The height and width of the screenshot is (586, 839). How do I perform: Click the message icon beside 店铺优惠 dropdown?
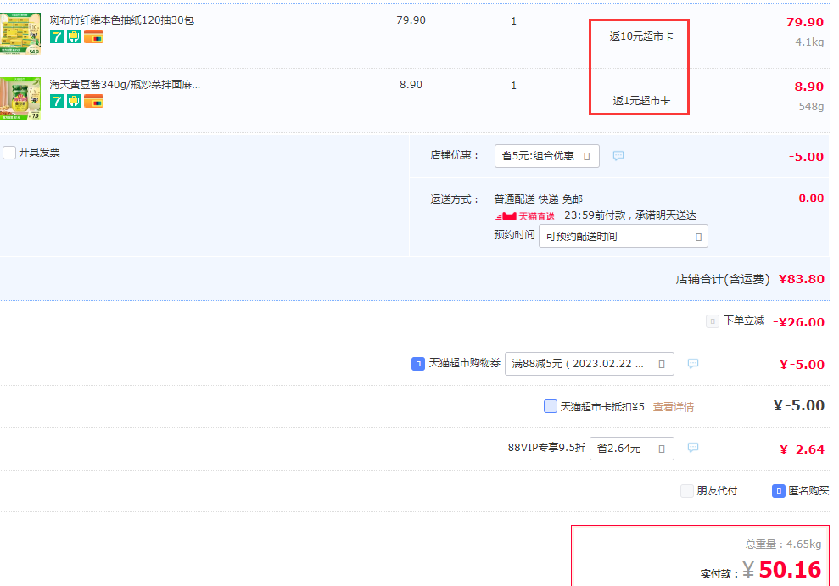(618, 155)
